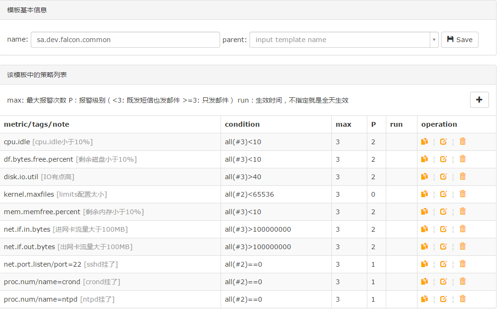Viewport: 497px width, 313px height.
Task: Delete the mem.memfree.percent strategy
Action: [463, 211]
